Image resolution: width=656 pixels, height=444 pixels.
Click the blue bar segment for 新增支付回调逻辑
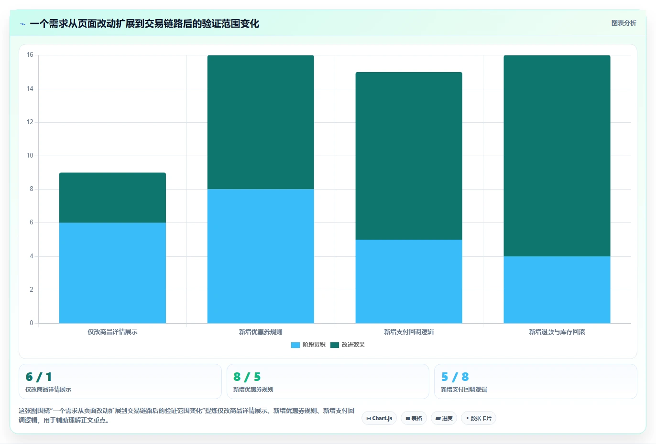pos(409,282)
